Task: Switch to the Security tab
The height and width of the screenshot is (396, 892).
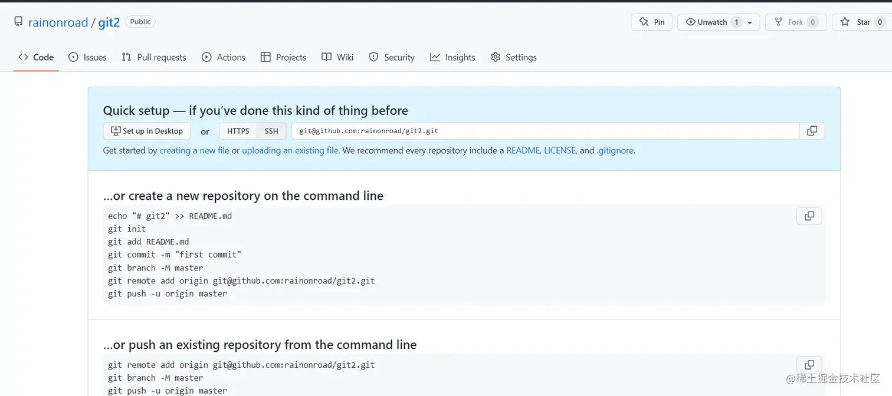Action: 392,57
